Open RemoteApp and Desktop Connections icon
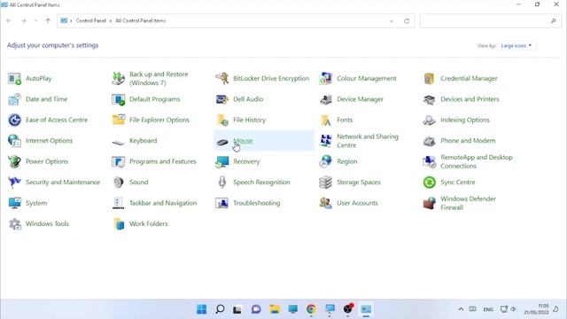The image size is (567, 319). (429, 161)
